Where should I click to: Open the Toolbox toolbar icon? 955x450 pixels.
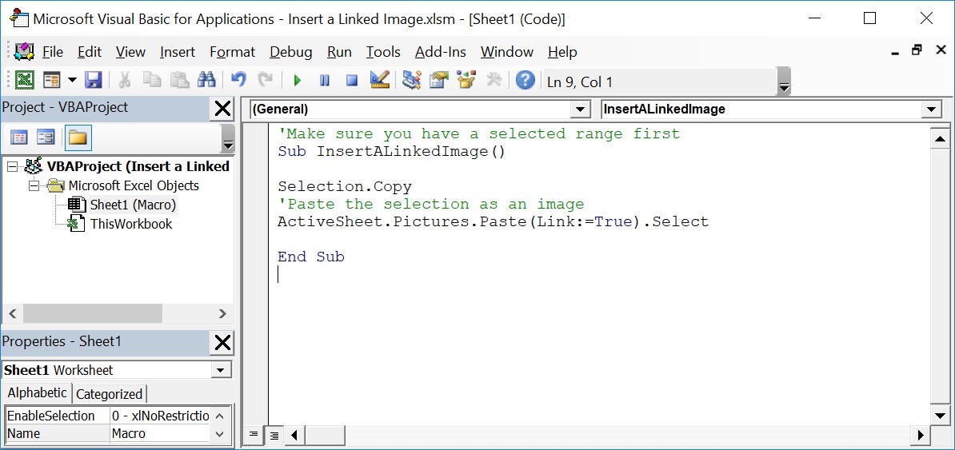click(x=494, y=80)
